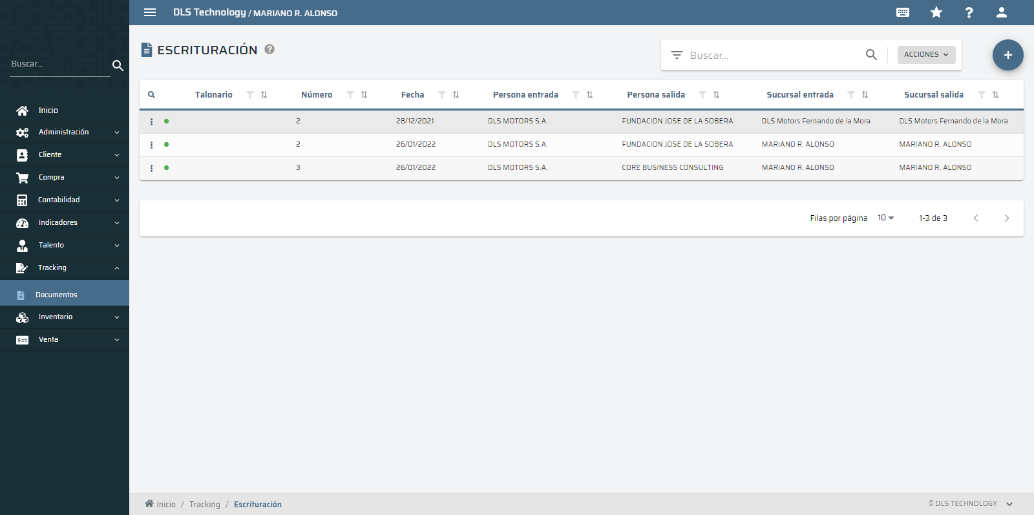Expand the Administración sidebar menu
Screen dimensions: 1034x515
point(65,132)
